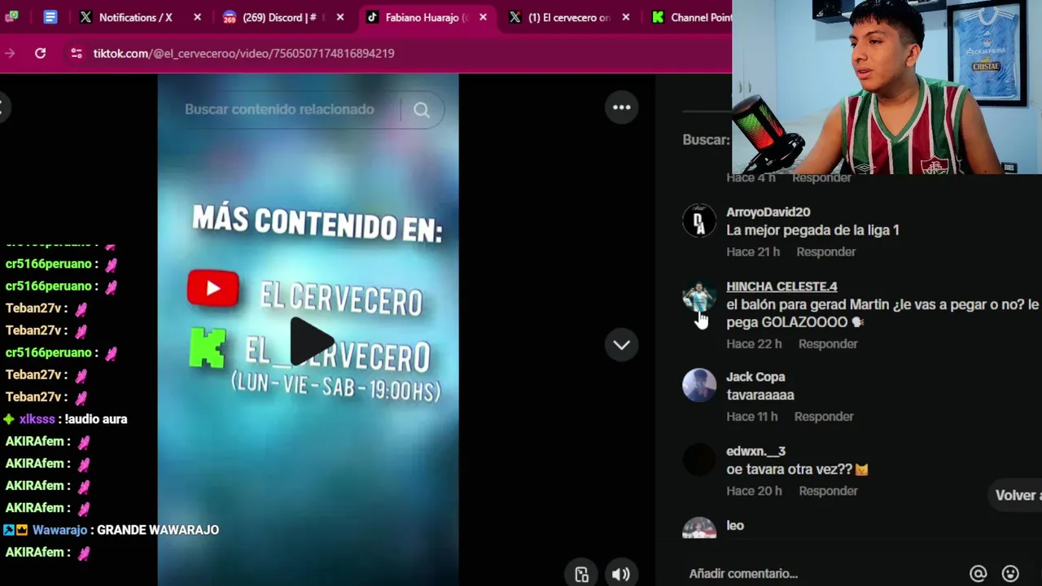Open site info icon in address bar
This screenshot has height=586, width=1042.
coord(76,53)
